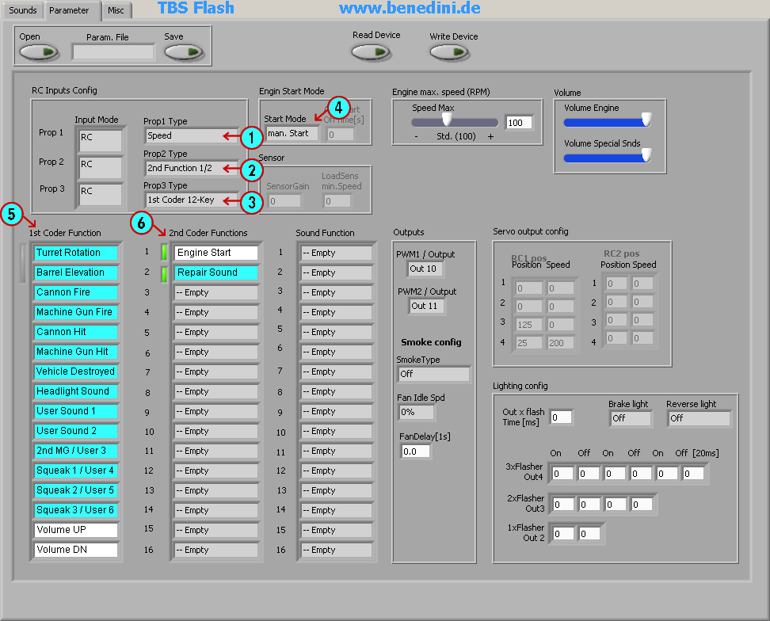Toggle green indicator beside Engine Start

click(x=164, y=253)
